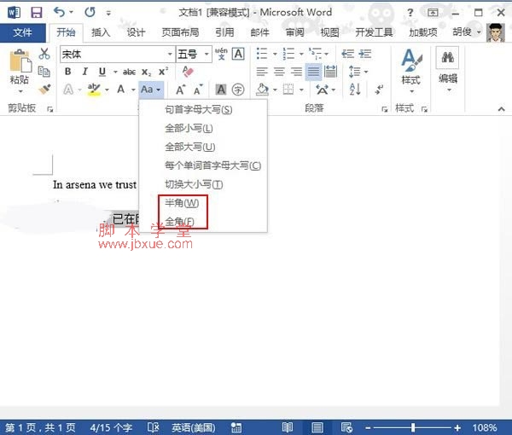Open bullets list dropdown arrow

275,54
